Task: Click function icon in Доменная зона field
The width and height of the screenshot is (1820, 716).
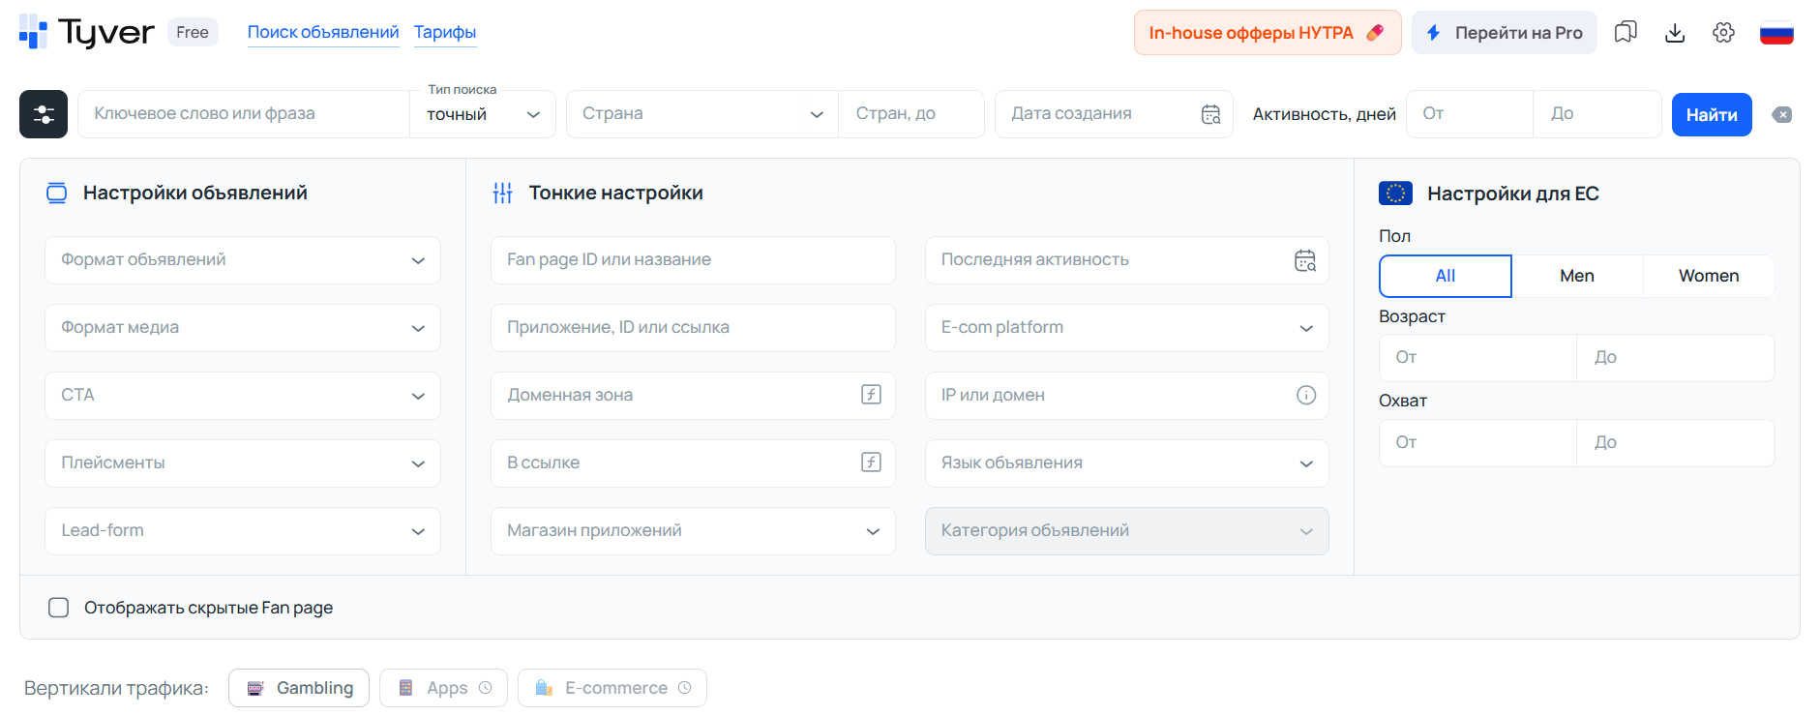Action: (871, 395)
